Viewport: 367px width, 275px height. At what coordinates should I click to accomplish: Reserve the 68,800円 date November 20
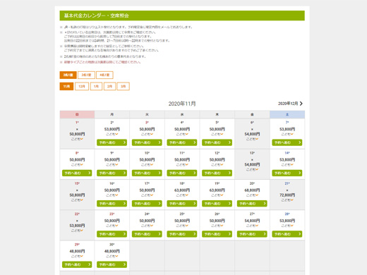[252, 204]
